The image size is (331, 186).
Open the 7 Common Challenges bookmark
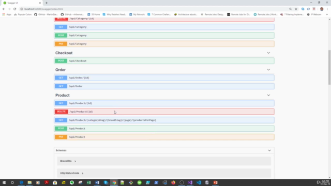159,14
